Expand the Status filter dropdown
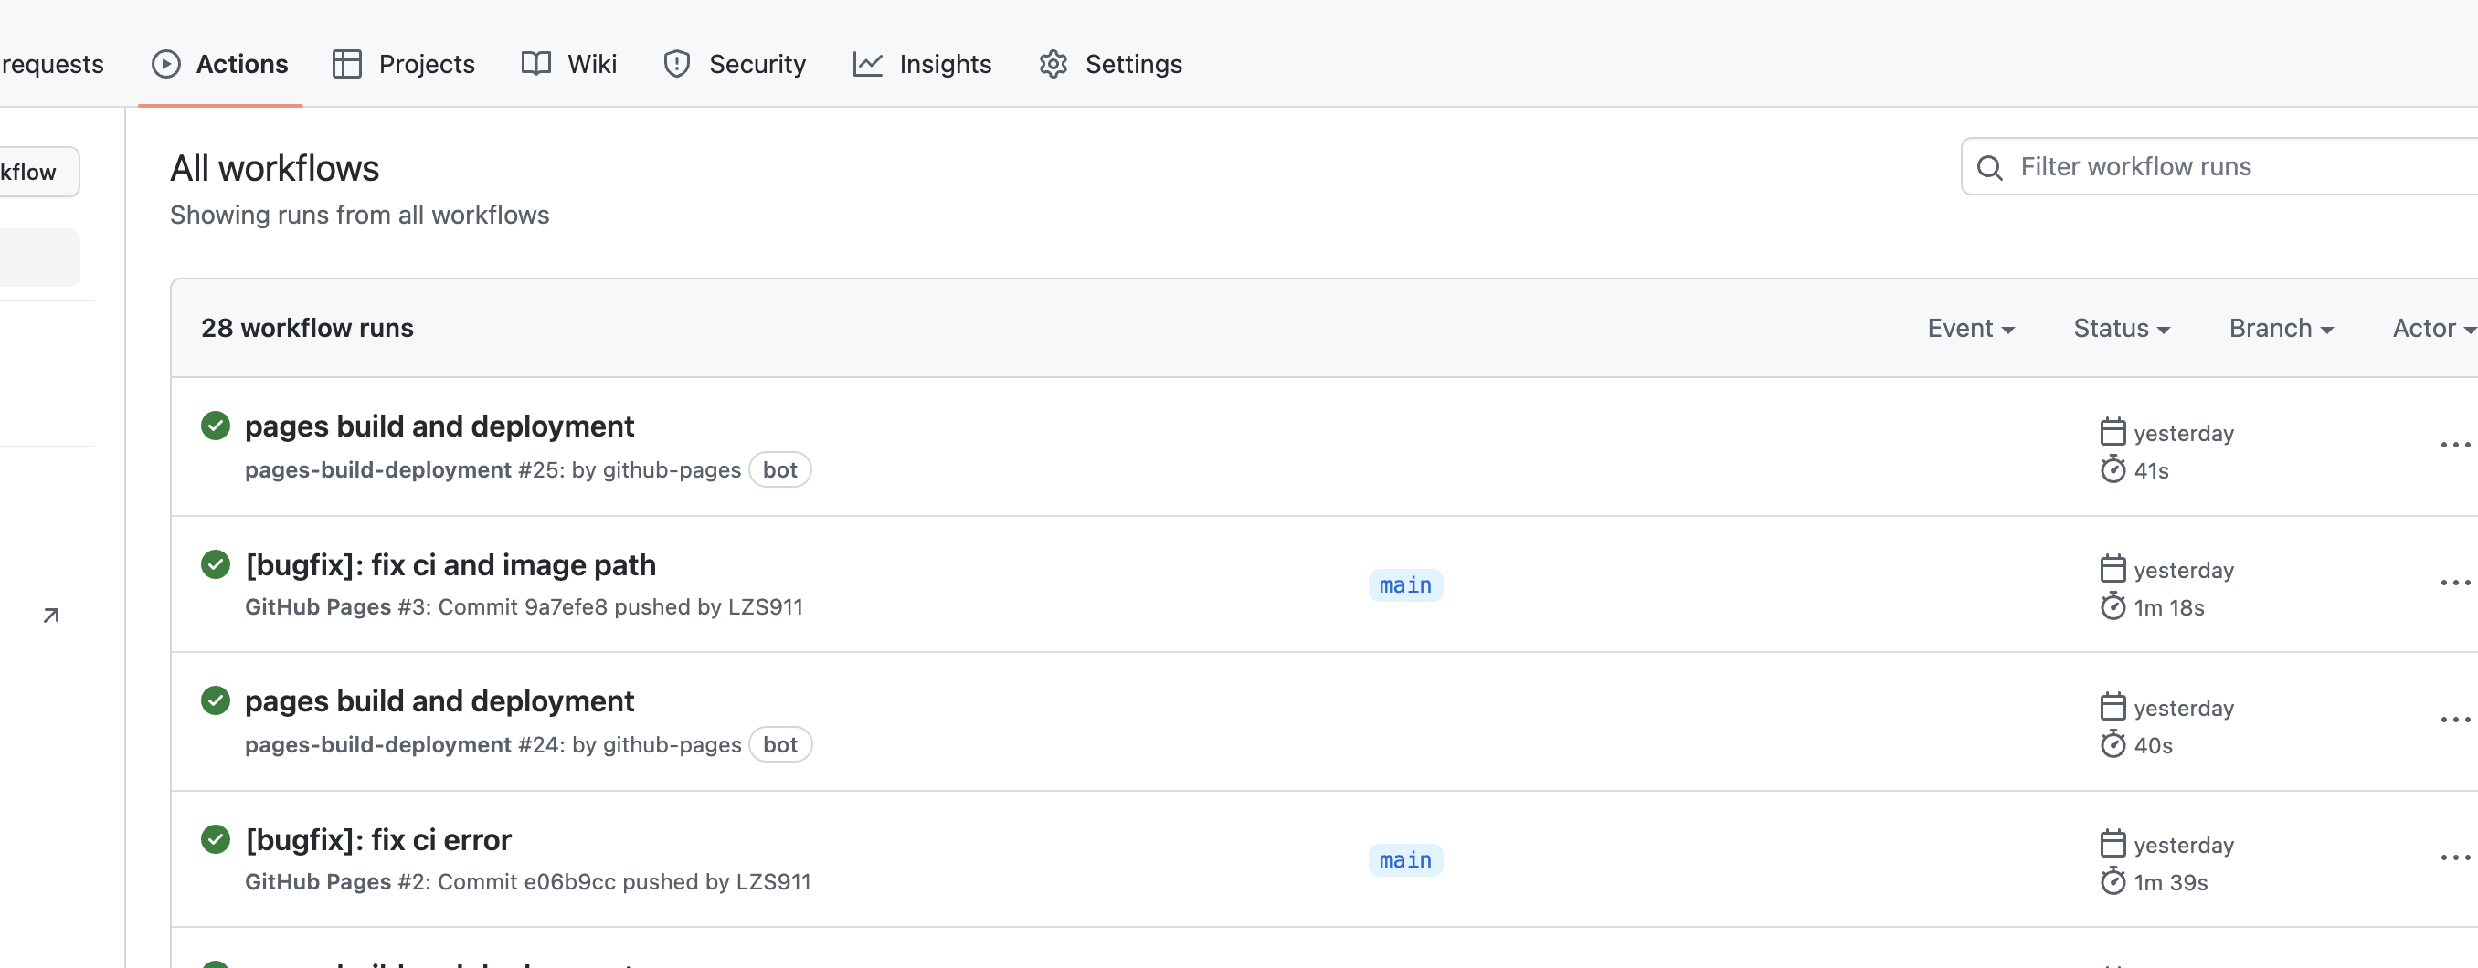2478x968 pixels. (2122, 328)
